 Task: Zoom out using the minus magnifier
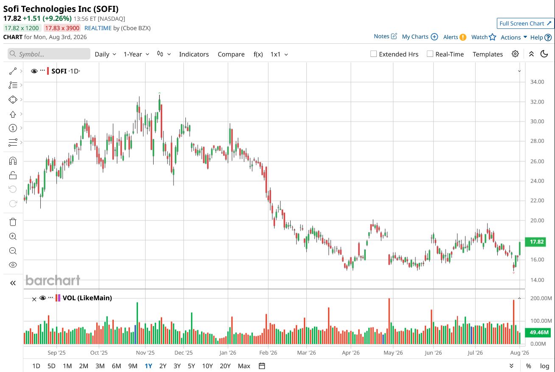(13, 251)
